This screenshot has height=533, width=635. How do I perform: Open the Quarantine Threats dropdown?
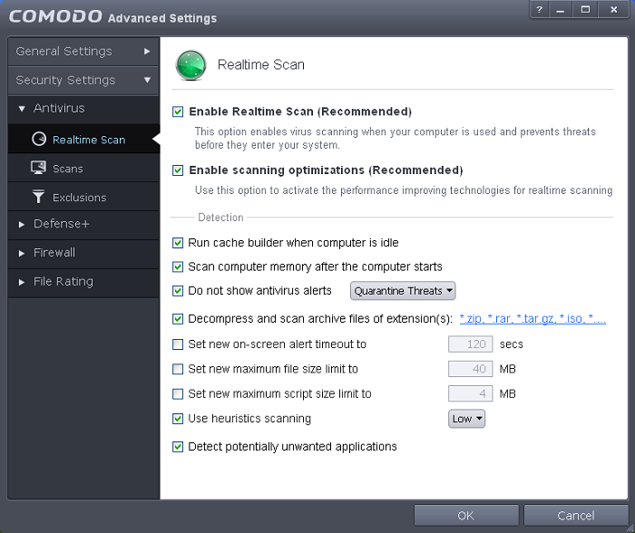[x=403, y=291]
